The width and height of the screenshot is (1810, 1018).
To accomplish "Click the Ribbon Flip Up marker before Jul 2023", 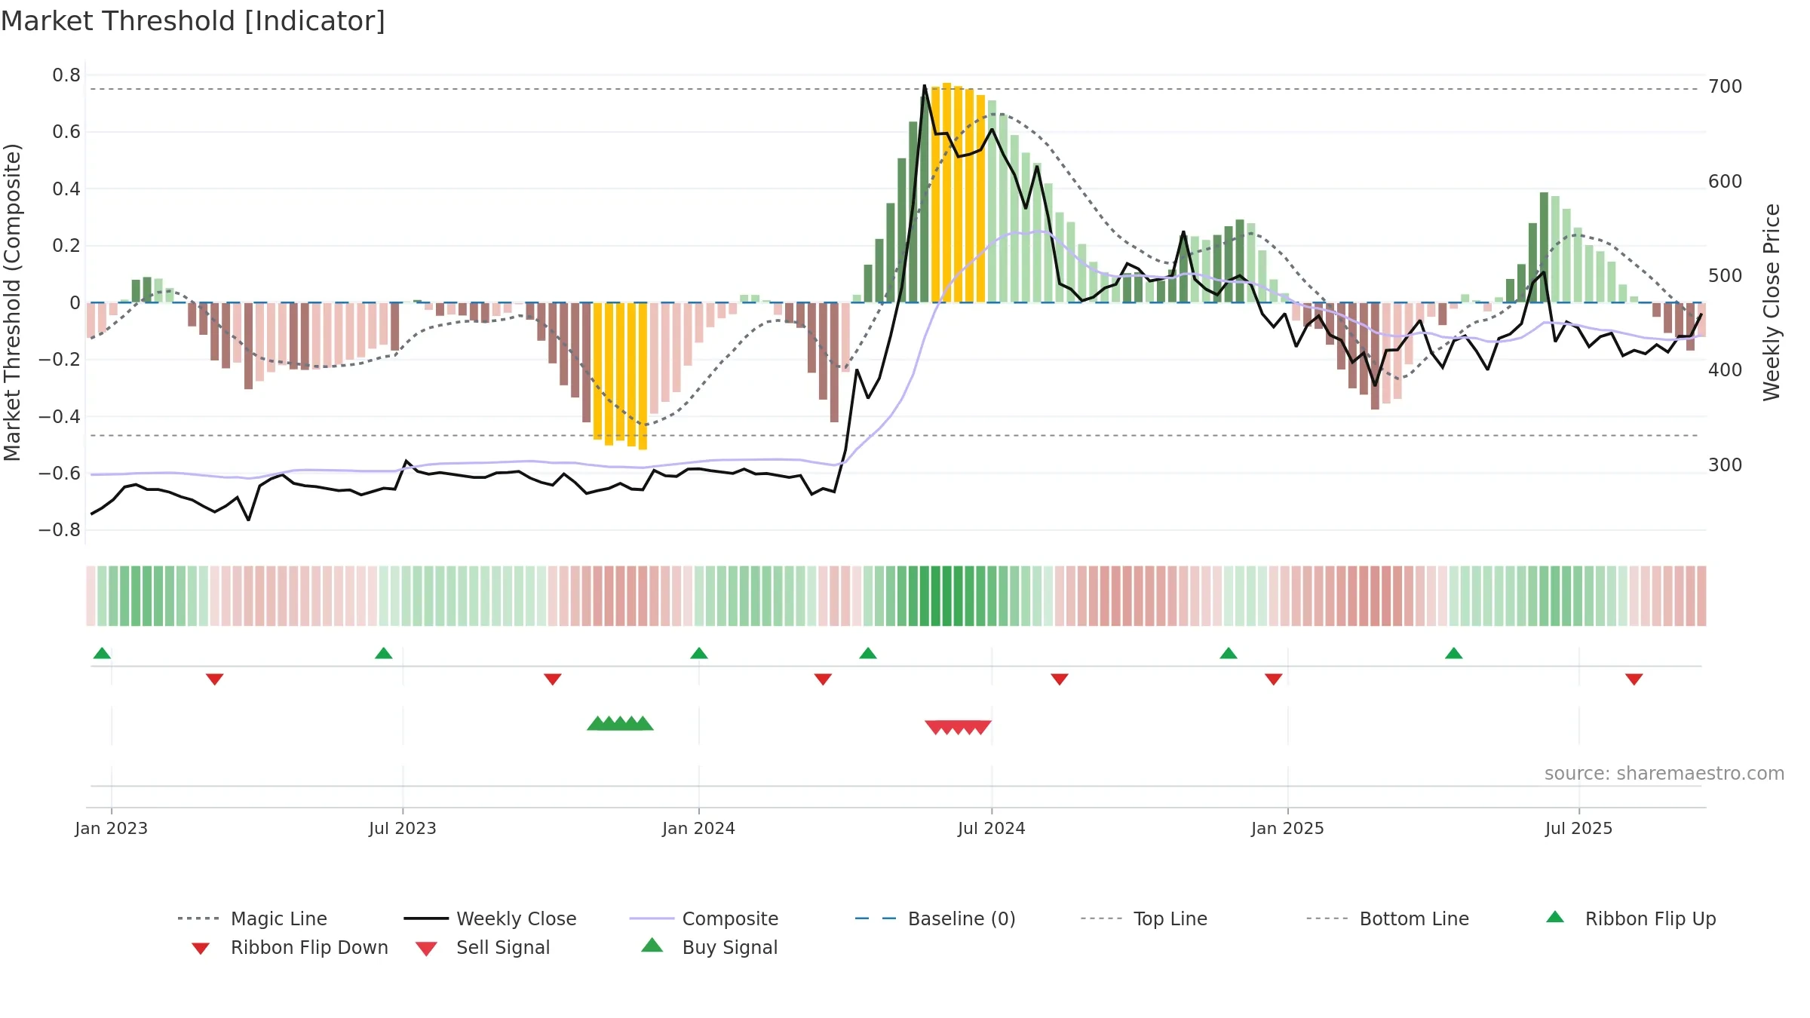I will pos(384,653).
